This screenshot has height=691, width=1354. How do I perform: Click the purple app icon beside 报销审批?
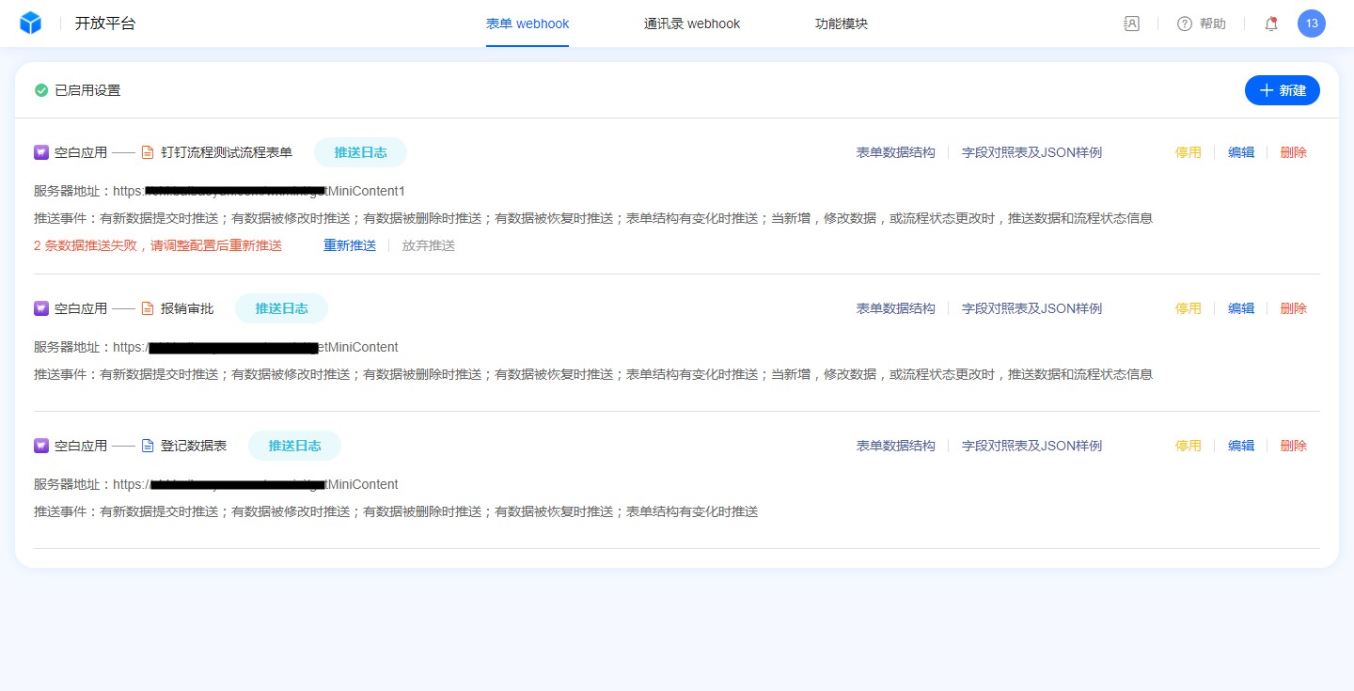[41, 308]
